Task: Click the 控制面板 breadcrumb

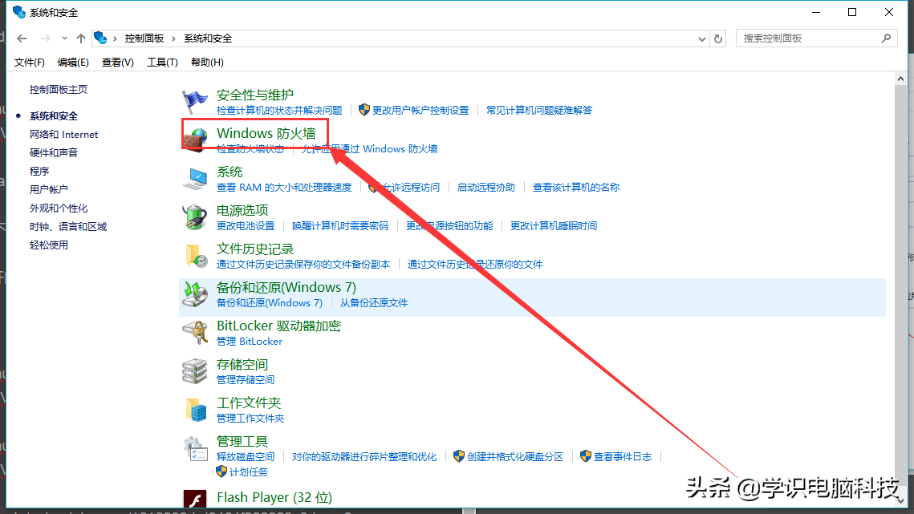Action: coord(144,38)
